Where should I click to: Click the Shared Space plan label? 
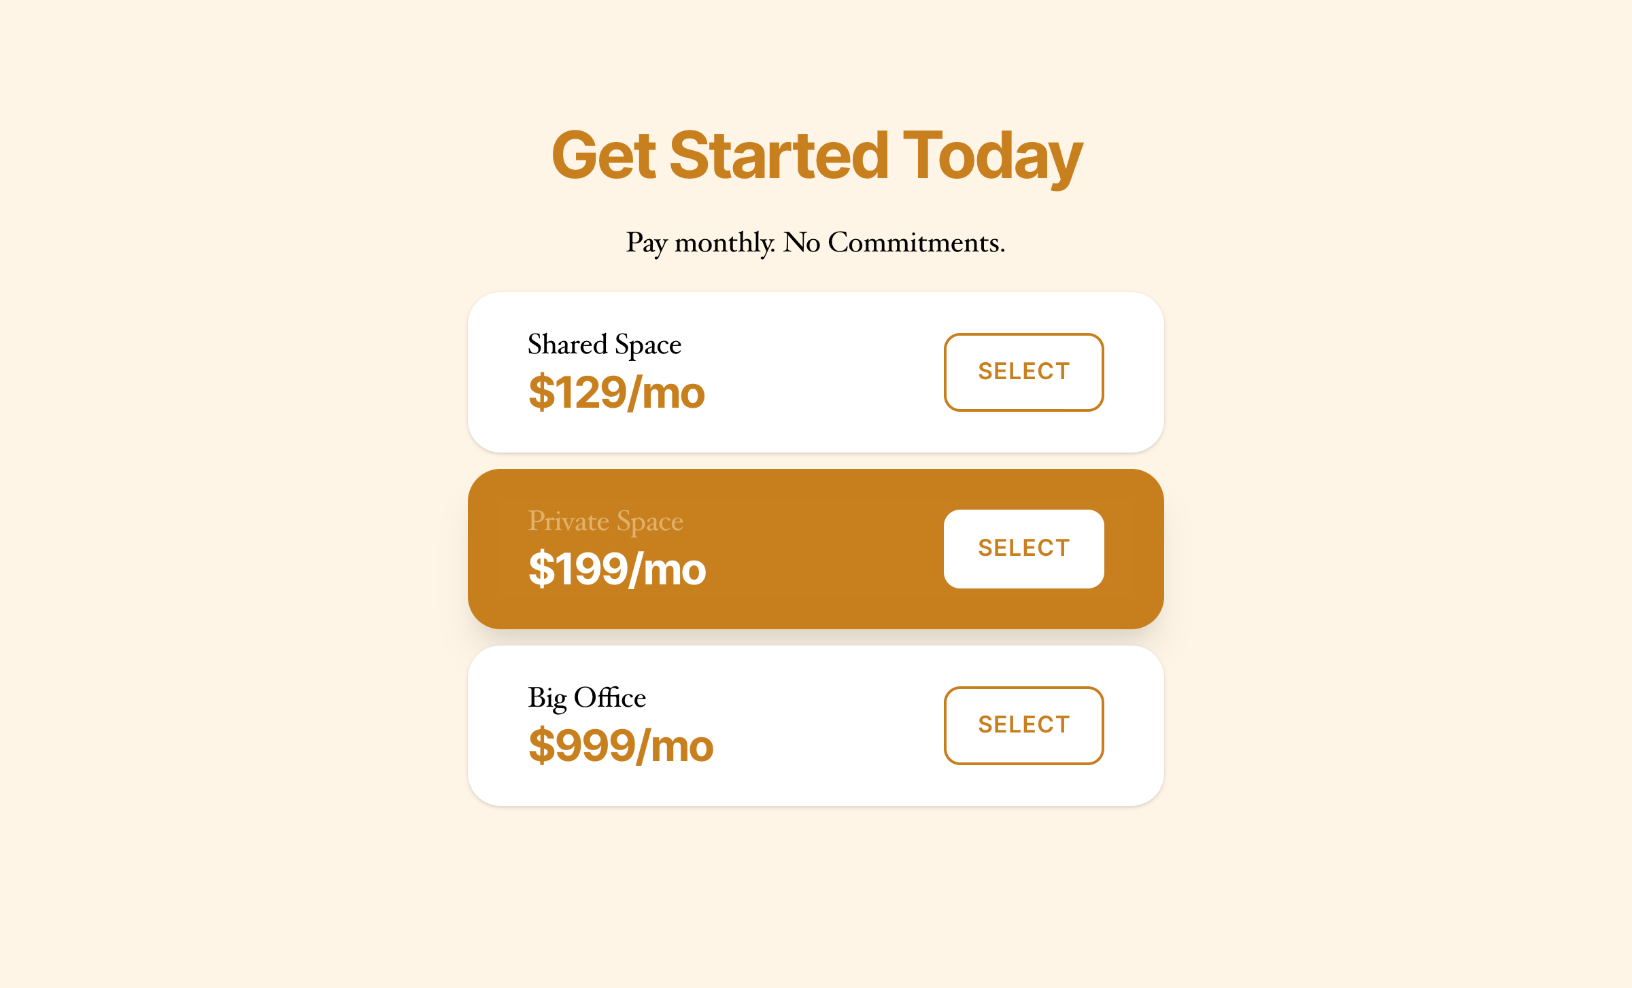coord(604,345)
